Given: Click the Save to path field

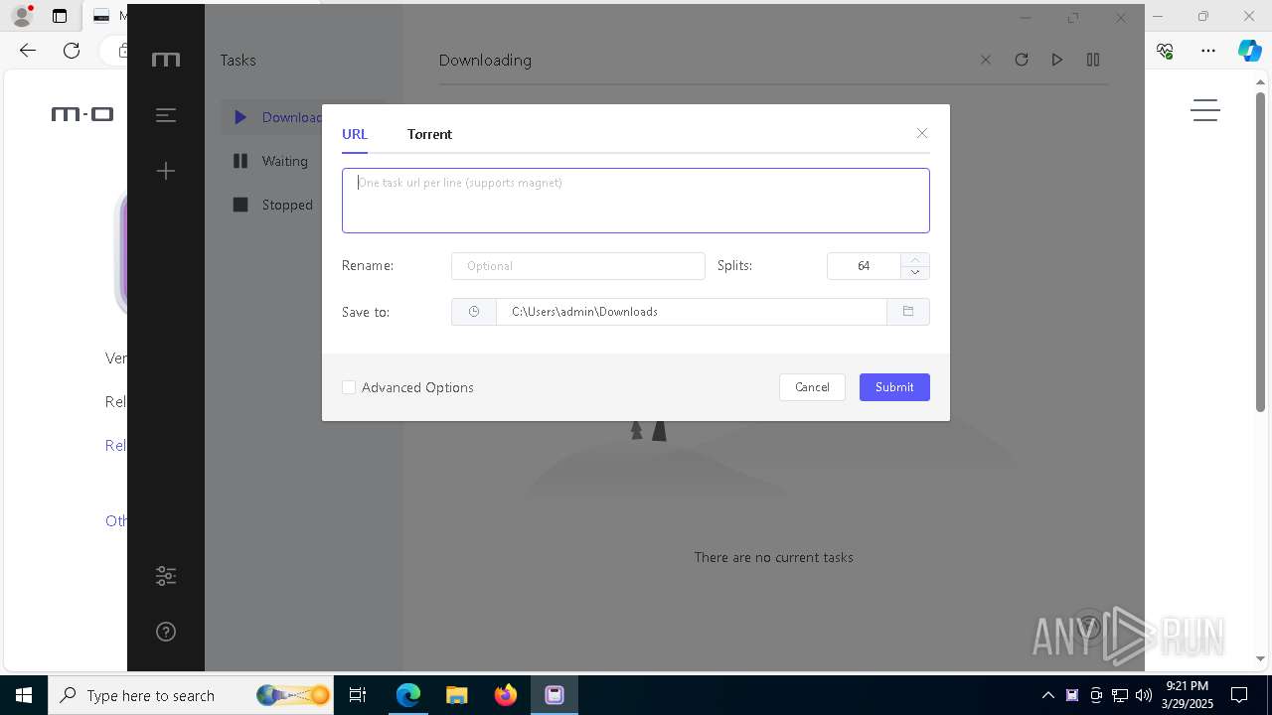Looking at the screenshot, I should (692, 312).
